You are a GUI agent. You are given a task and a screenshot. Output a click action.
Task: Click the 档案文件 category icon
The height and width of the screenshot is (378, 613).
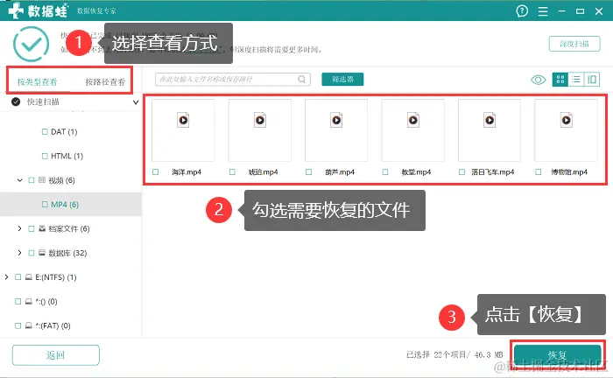(x=42, y=228)
